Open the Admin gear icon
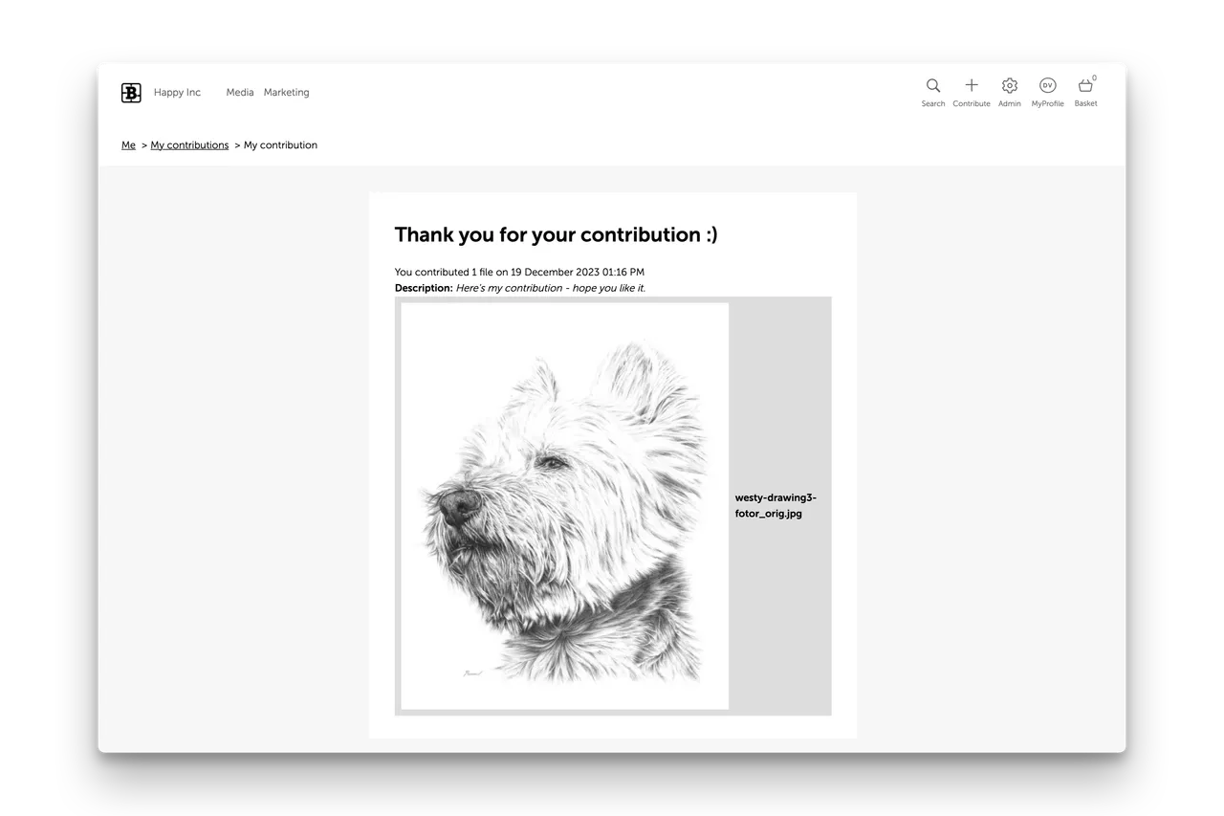 [1010, 86]
